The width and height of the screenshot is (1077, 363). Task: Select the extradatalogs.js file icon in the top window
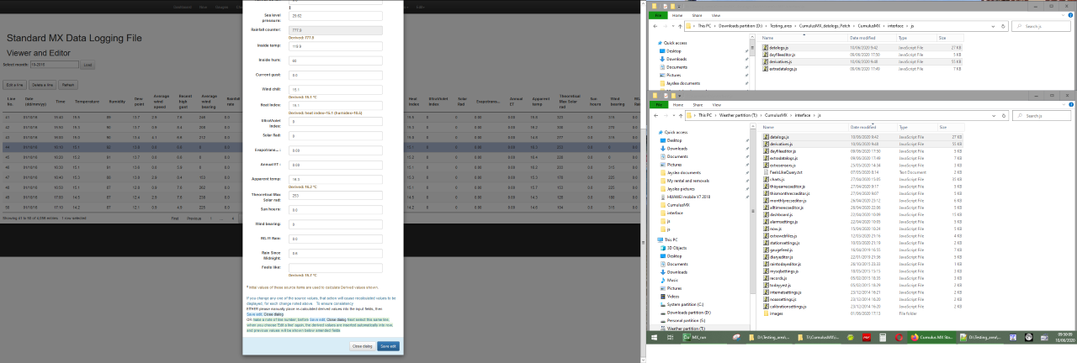pyautogui.click(x=766, y=67)
